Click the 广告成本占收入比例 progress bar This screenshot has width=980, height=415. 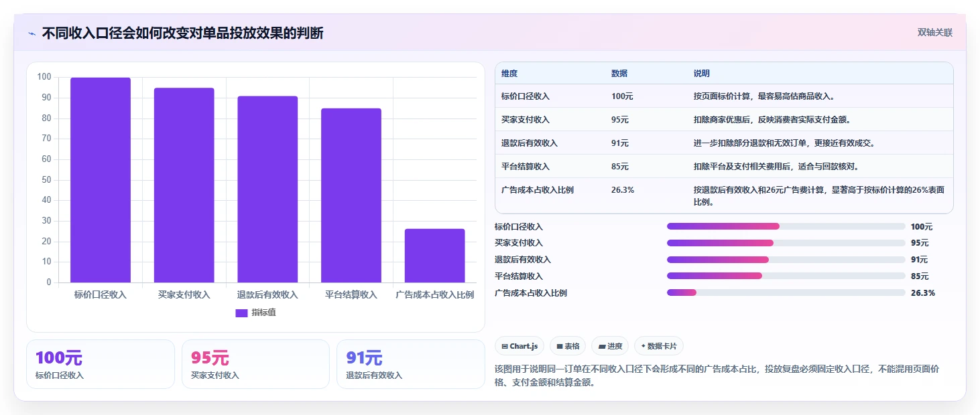click(x=786, y=293)
